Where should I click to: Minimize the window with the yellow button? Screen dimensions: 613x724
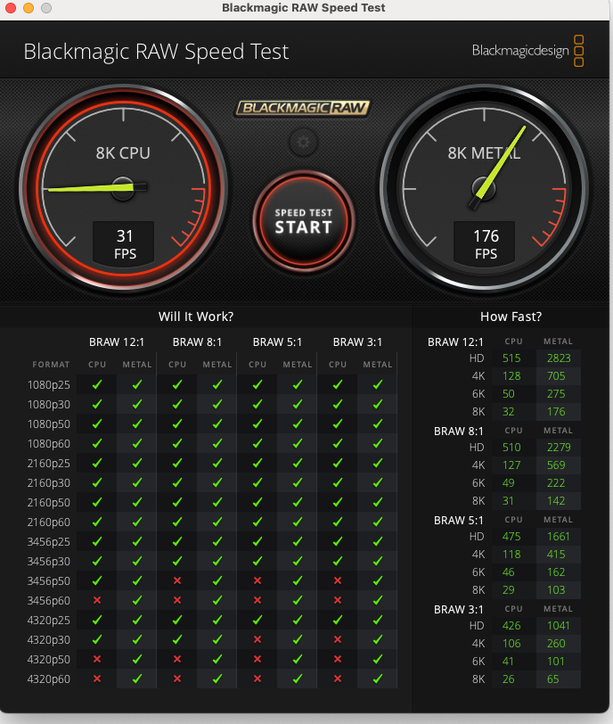pos(29,8)
